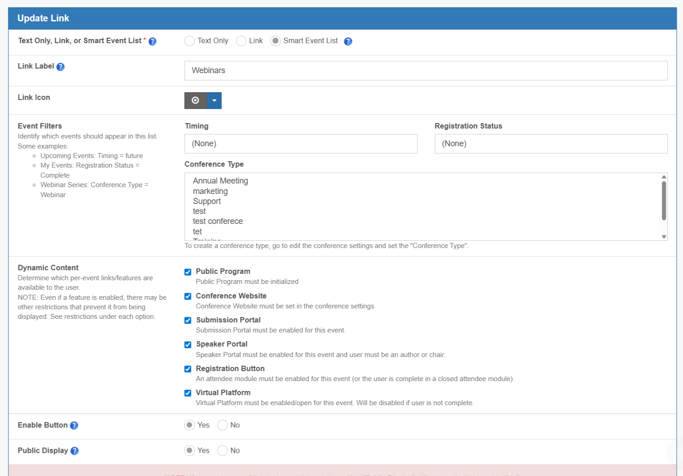683x476 pixels.
Task: Open the Link Icon dropdown arrow
Action: pyautogui.click(x=214, y=100)
